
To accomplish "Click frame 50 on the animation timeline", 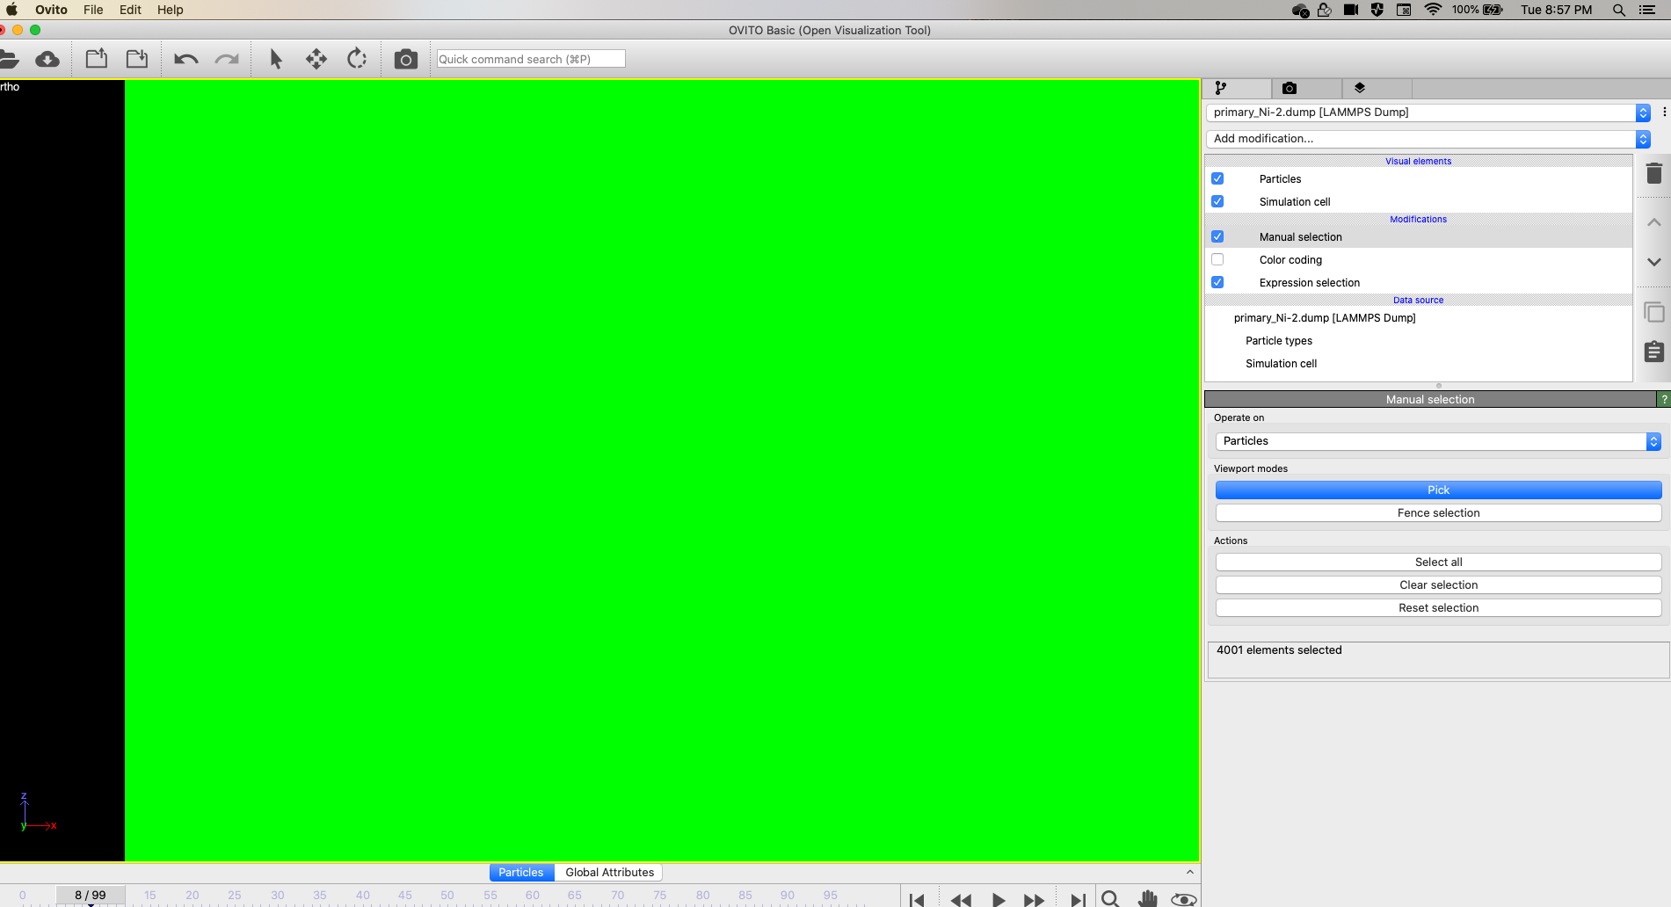I will coord(447,896).
